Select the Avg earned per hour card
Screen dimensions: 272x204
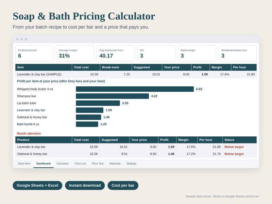pyautogui.click(x=116, y=53)
